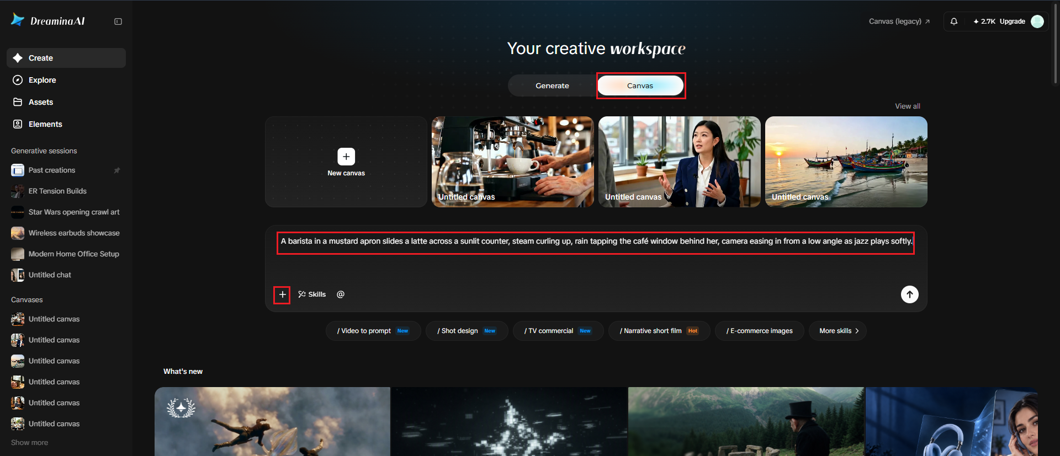The width and height of the screenshot is (1060, 456).
Task: Submit prompt with the up arrow button
Action: pyautogui.click(x=910, y=294)
